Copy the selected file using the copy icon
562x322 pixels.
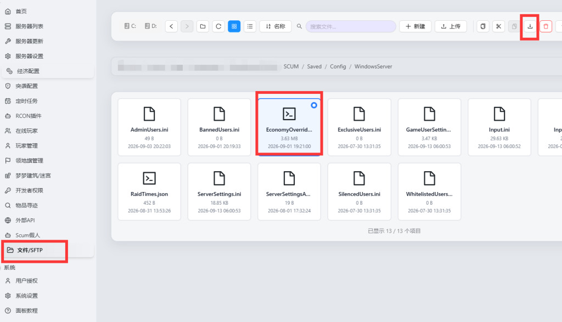(x=483, y=26)
